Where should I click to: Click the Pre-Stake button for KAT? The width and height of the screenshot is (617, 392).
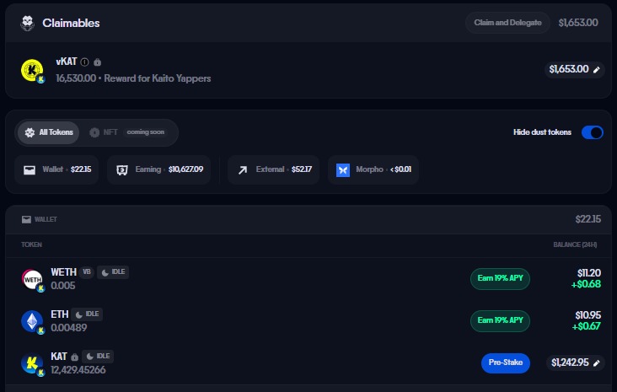(505, 362)
